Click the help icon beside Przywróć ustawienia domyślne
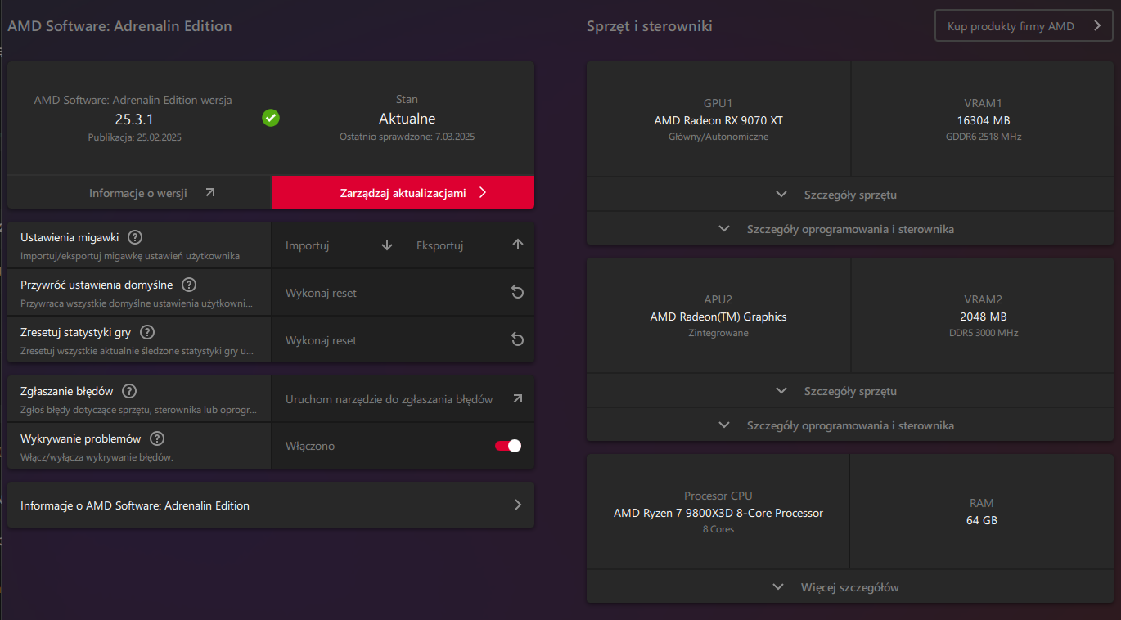Screen dimensions: 1121x620 click(189, 285)
